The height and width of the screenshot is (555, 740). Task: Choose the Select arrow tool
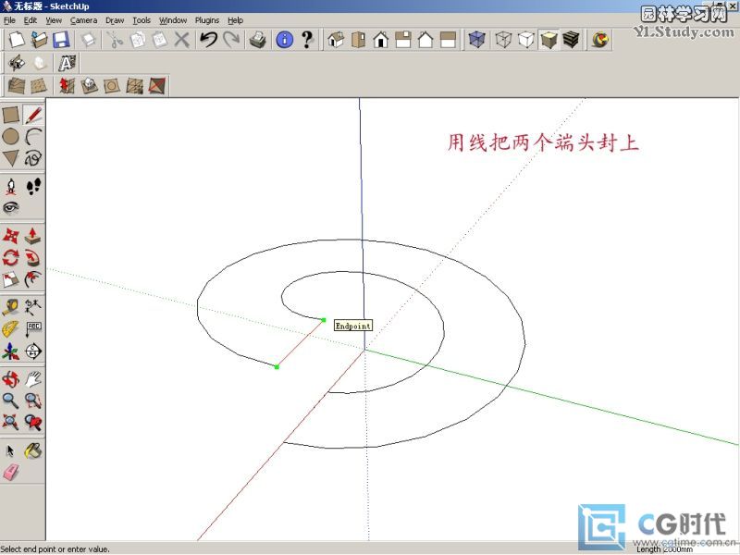(10, 451)
